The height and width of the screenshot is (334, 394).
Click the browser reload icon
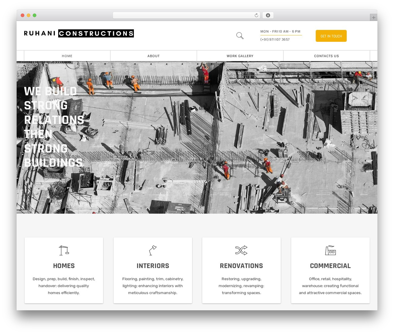point(256,15)
